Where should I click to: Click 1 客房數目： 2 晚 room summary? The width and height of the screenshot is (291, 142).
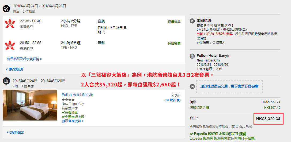coord(210,69)
